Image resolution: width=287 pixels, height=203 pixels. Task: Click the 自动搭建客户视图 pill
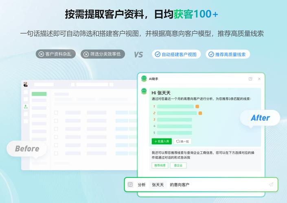coord(176,54)
